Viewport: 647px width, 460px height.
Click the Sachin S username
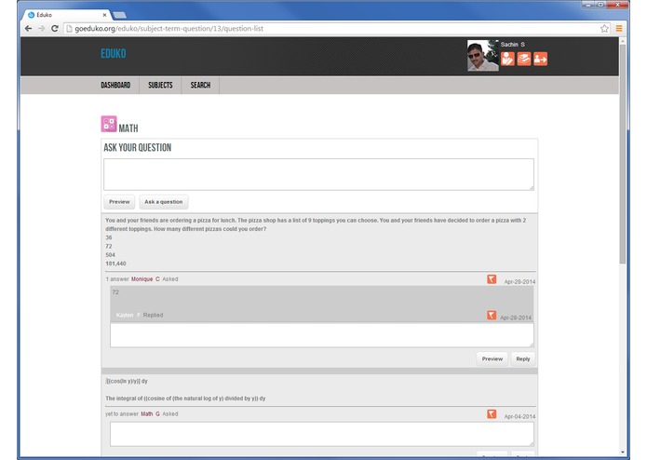513,44
